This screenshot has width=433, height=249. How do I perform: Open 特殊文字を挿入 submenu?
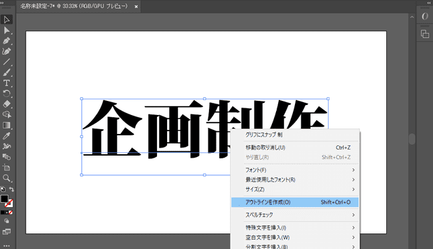click(295, 228)
